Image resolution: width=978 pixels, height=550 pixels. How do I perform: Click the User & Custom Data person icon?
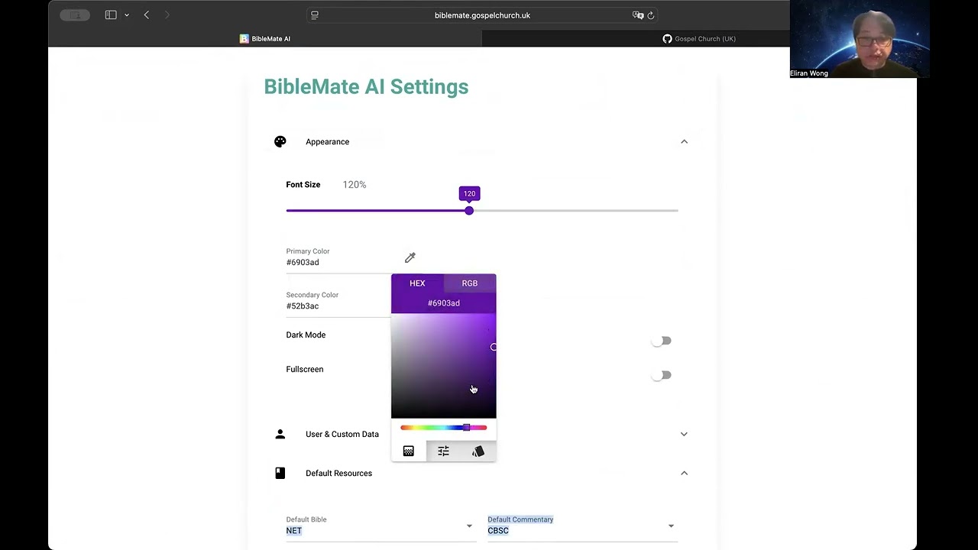pos(280,434)
